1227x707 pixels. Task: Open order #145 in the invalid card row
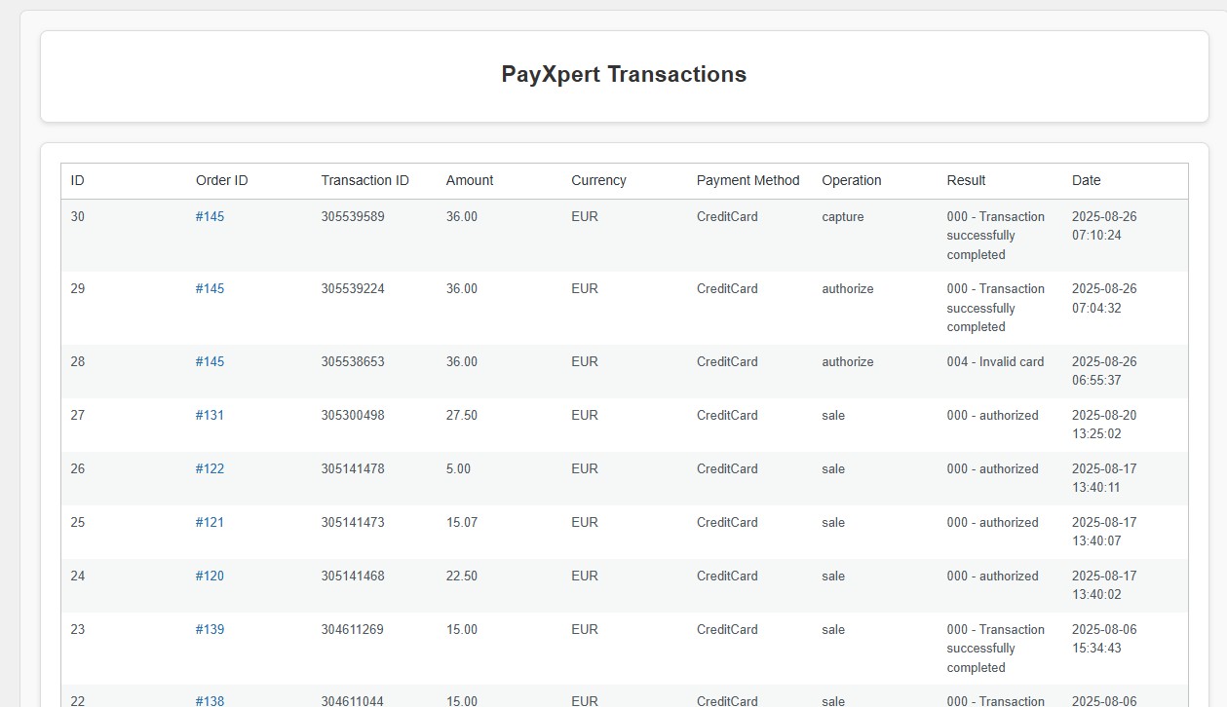tap(210, 361)
